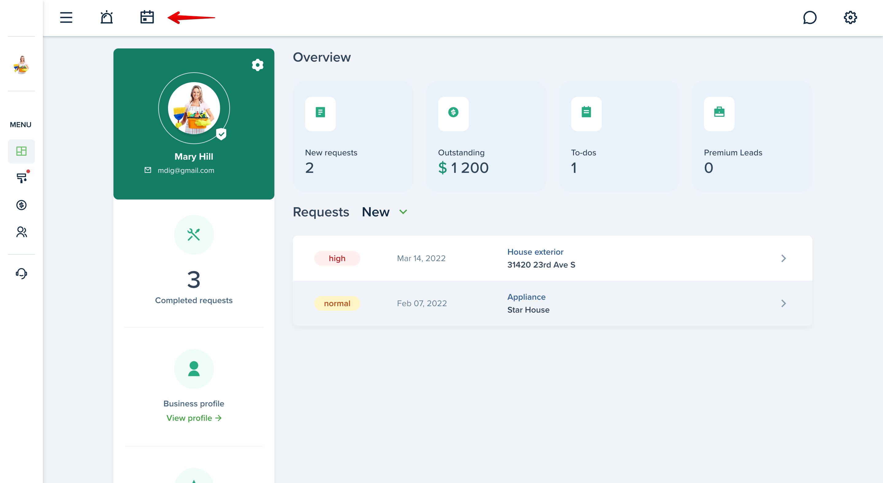Click the tools icon for completed requests
883x483 pixels.
point(194,235)
